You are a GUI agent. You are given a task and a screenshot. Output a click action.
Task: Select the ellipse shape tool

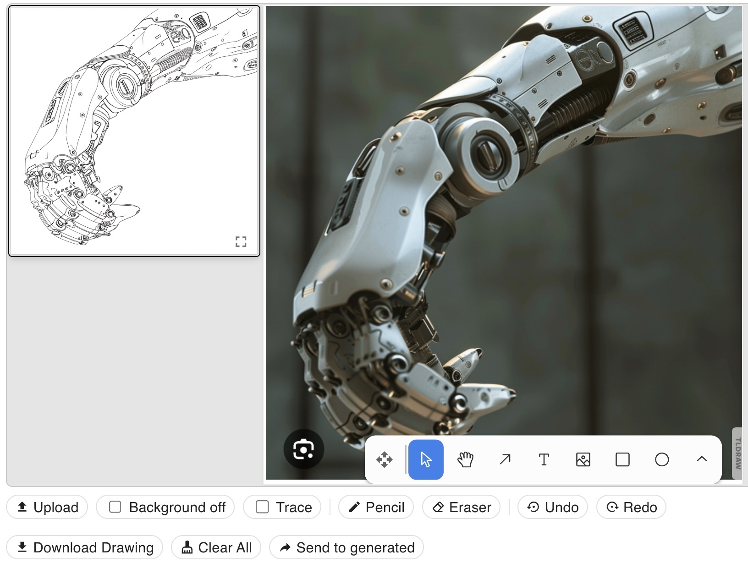coord(662,459)
